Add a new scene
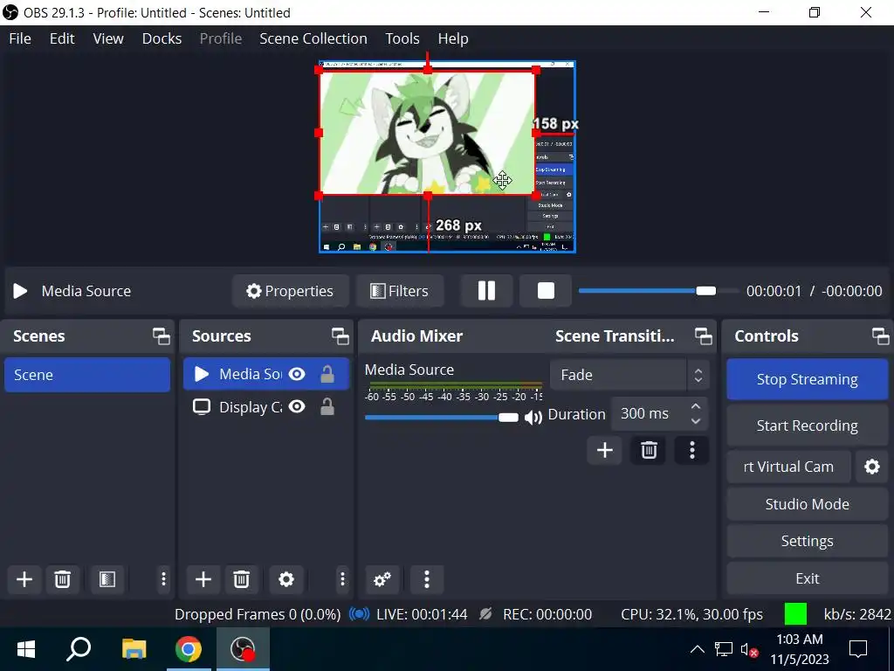894x671 pixels. [24, 580]
